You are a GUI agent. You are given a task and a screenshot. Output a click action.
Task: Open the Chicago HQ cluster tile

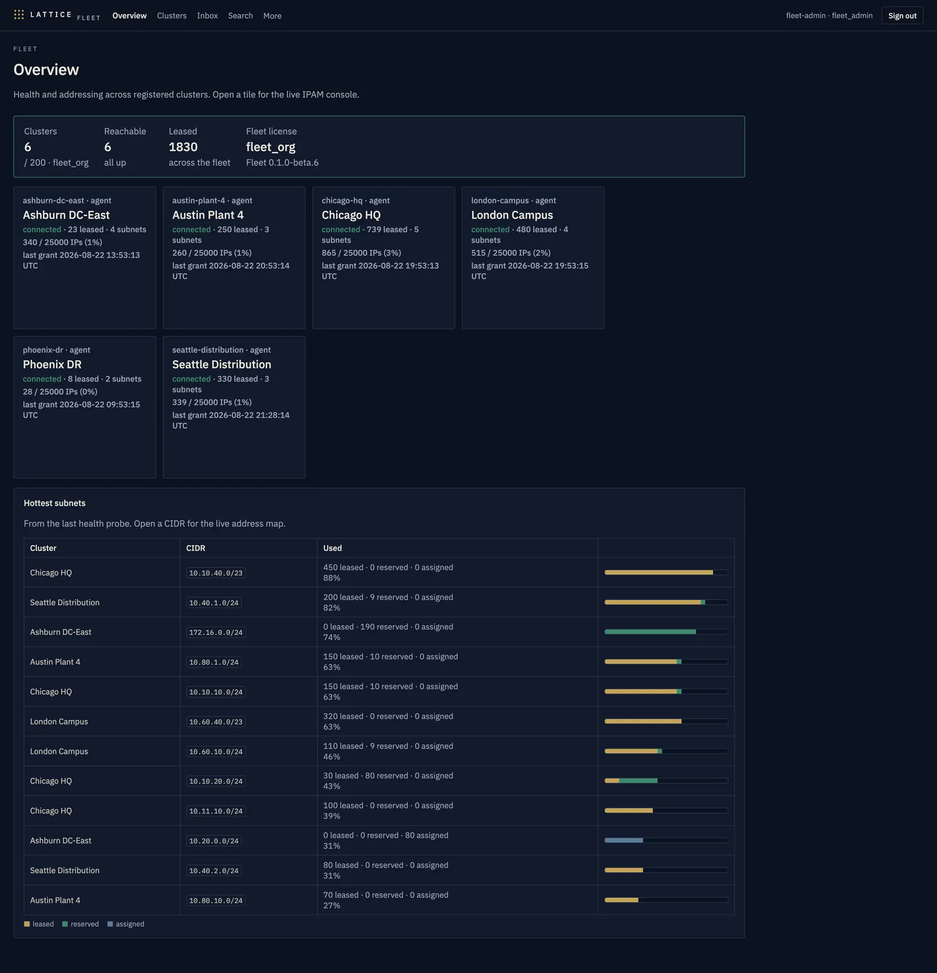pyautogui.click(x=384, y=258)
